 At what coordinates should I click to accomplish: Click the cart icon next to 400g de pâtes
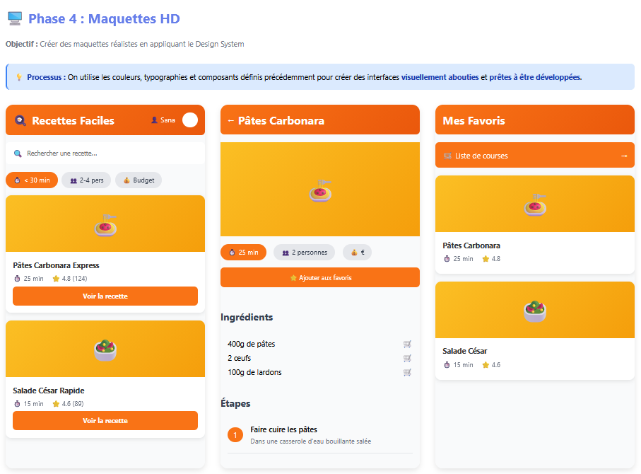click(x=407, y=345)
